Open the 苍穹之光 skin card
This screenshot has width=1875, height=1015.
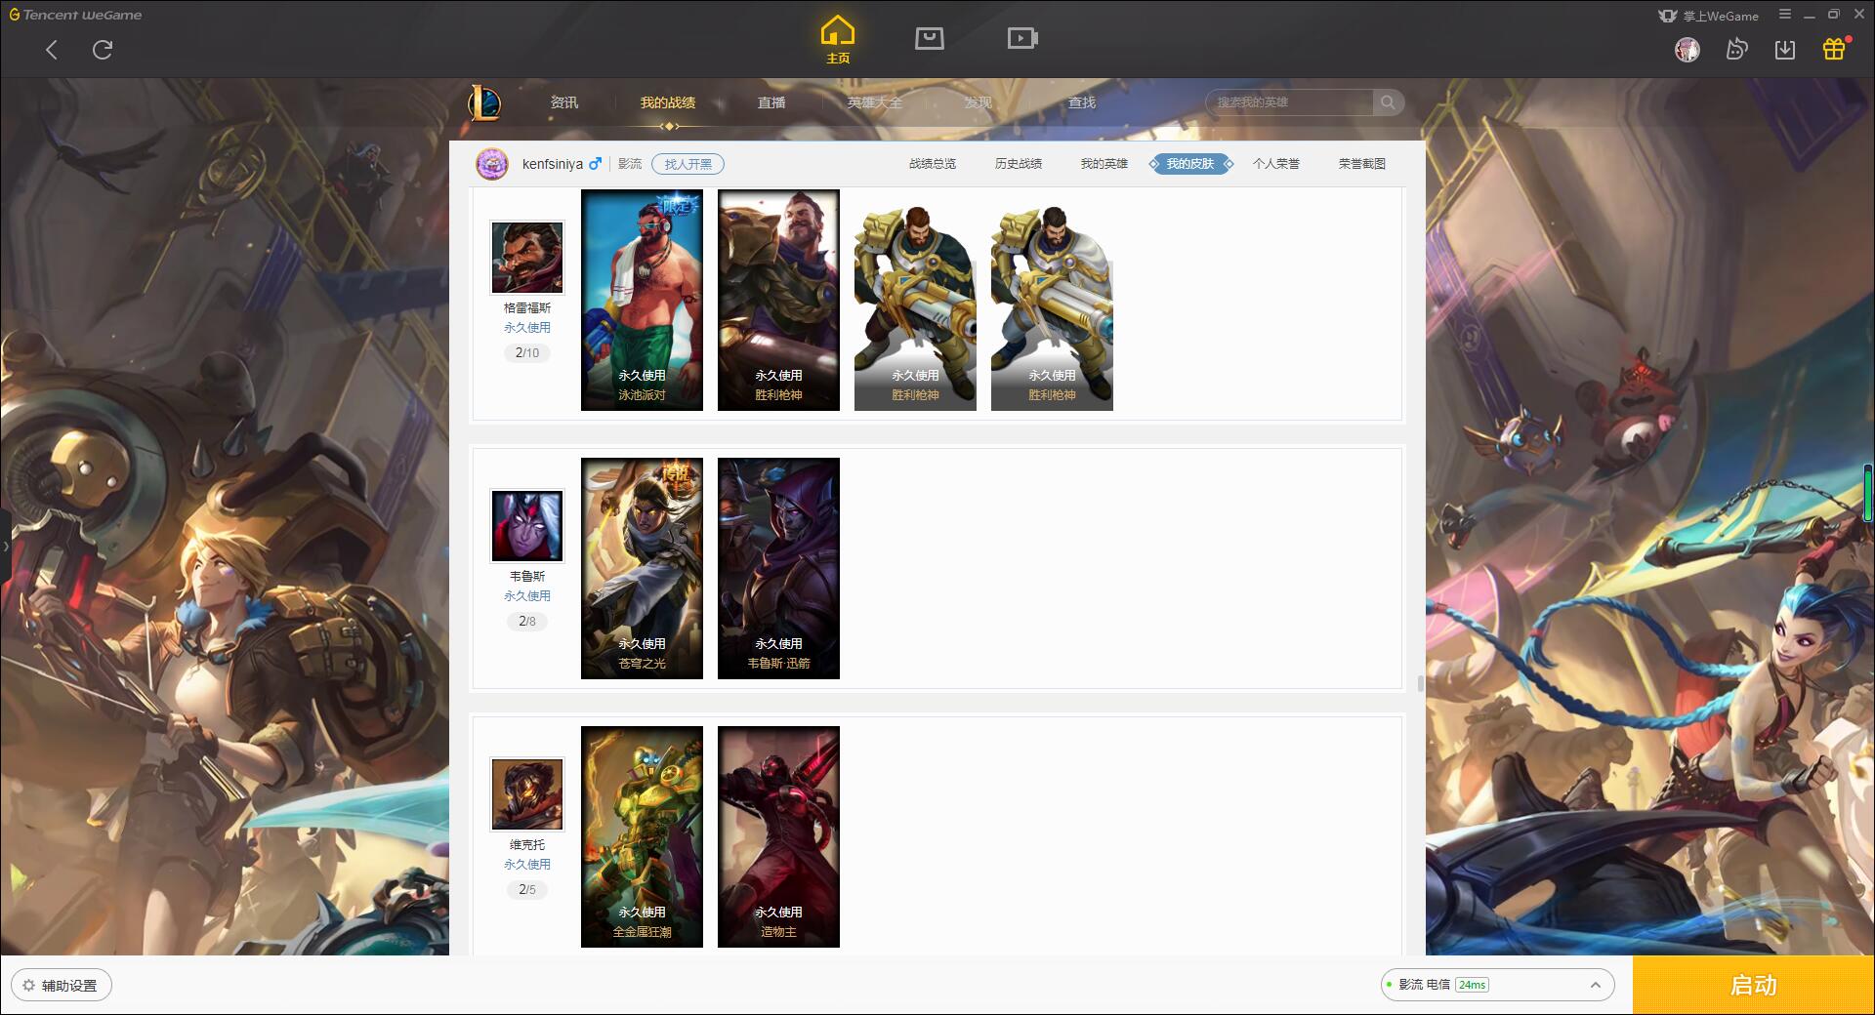point(642,568)
